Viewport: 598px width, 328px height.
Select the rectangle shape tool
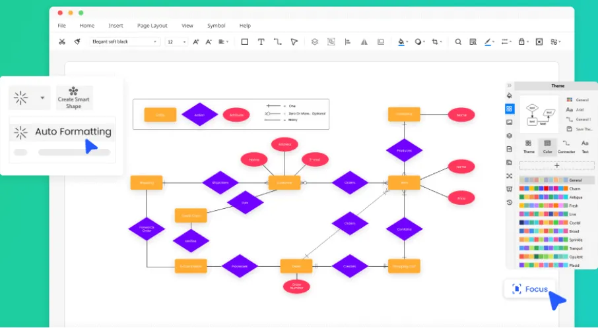pos(244,41)
